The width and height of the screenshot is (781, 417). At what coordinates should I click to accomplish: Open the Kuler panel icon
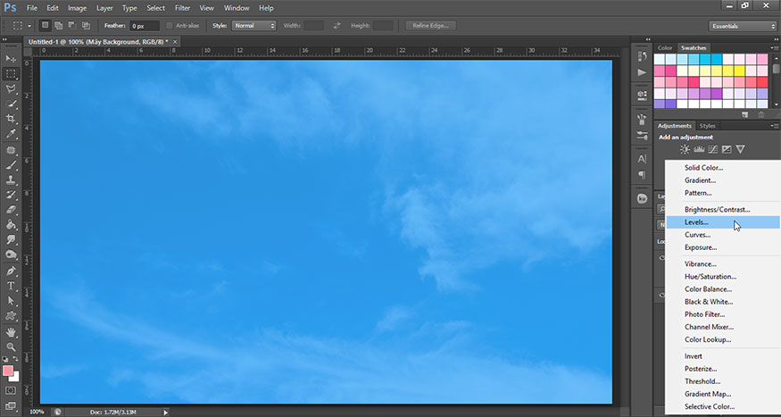coord(642,199)
